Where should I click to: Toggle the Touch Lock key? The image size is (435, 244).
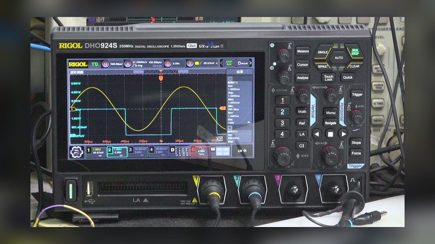click(328, 77)
